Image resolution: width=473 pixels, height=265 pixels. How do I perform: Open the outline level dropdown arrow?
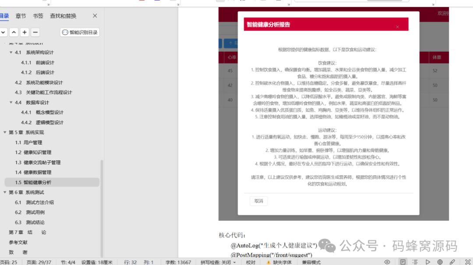click(3, 32)
